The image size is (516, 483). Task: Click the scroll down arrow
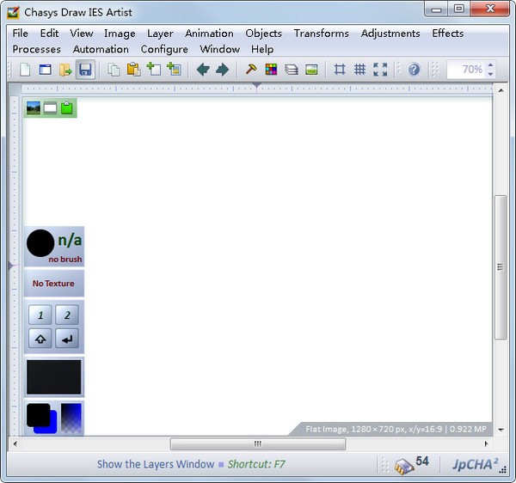point(501,430)
